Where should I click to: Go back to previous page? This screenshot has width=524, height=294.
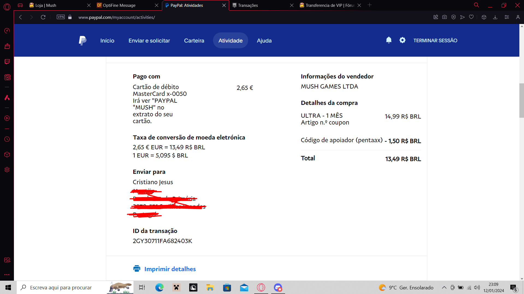pos(20,17)
